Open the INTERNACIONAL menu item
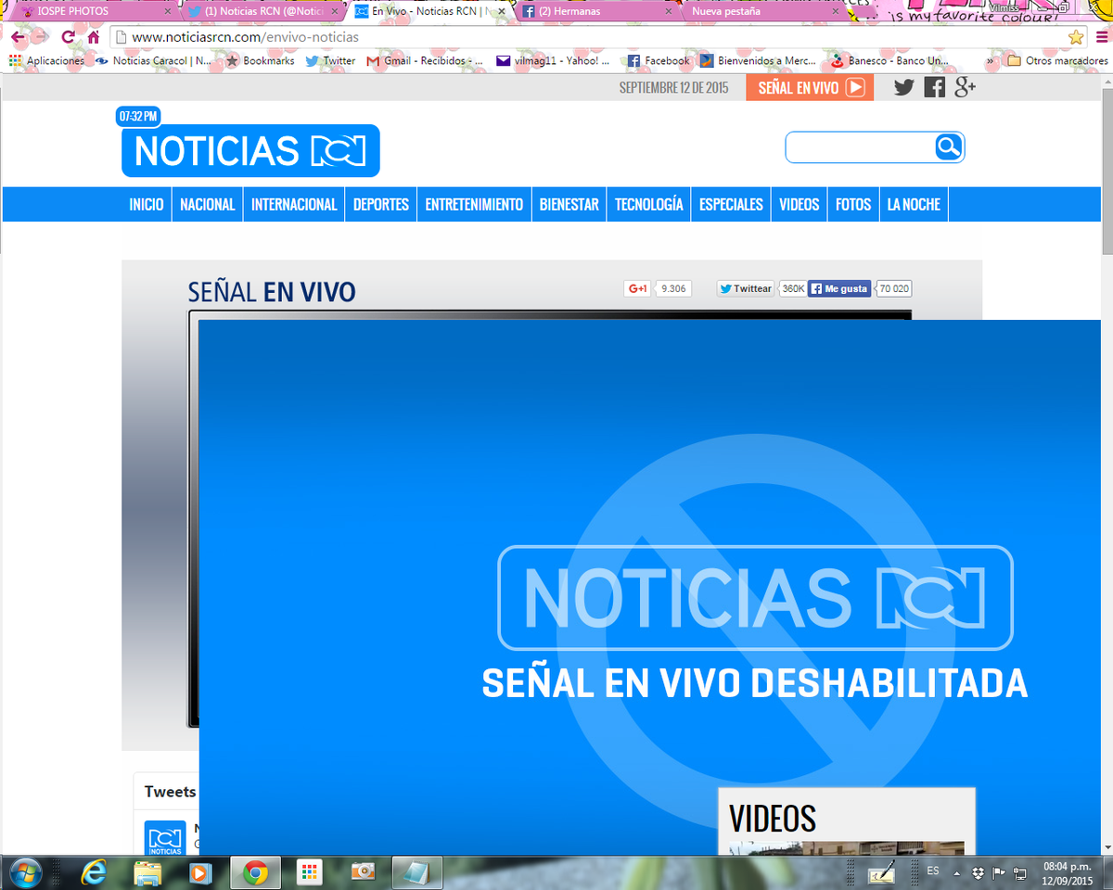 [294, 204]
